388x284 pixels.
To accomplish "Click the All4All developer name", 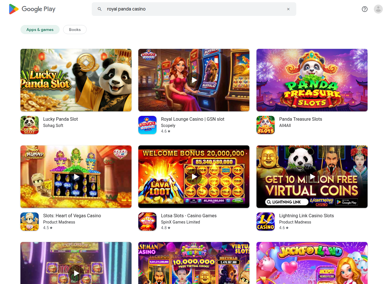I will tap(285, 126).
